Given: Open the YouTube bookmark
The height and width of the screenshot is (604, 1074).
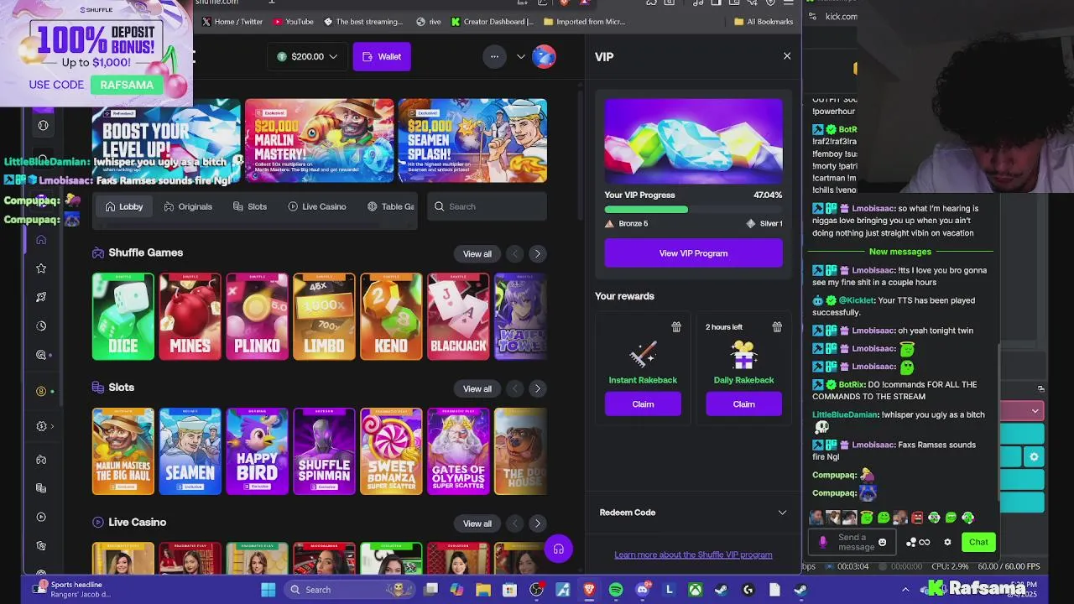Looking at the screenshot, I should [x=293, y=22].
